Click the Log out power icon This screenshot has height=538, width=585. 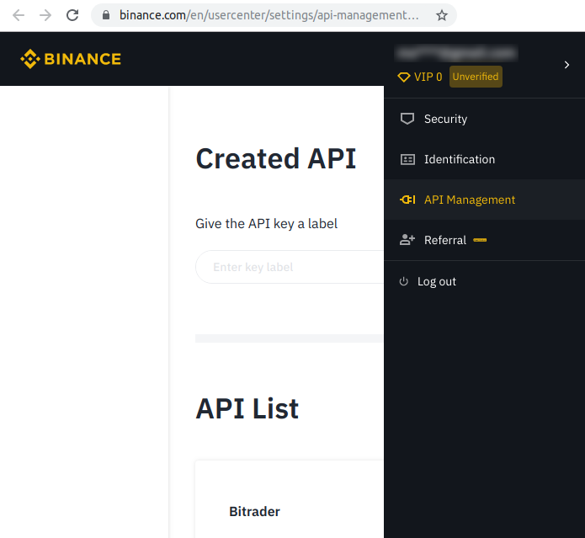tap(404, 281)
